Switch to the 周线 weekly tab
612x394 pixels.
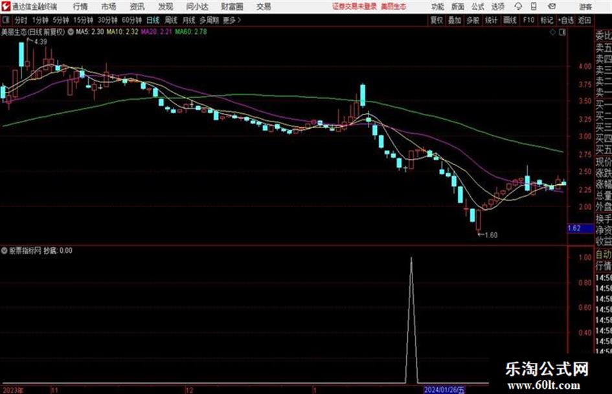pyautogui.click(x=171, y=20)
